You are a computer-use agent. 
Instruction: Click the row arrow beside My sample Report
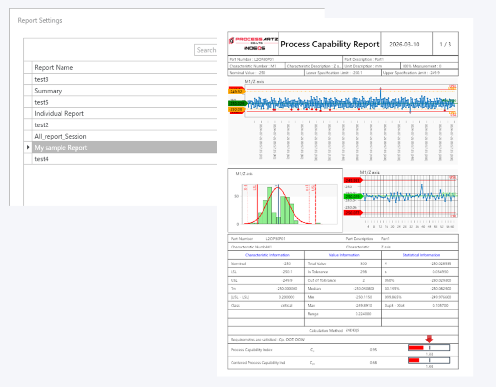click(28, 148)
